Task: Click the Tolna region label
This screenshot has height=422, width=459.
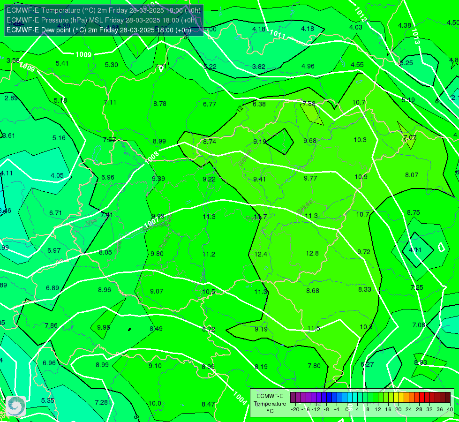Action: [165, 241]
